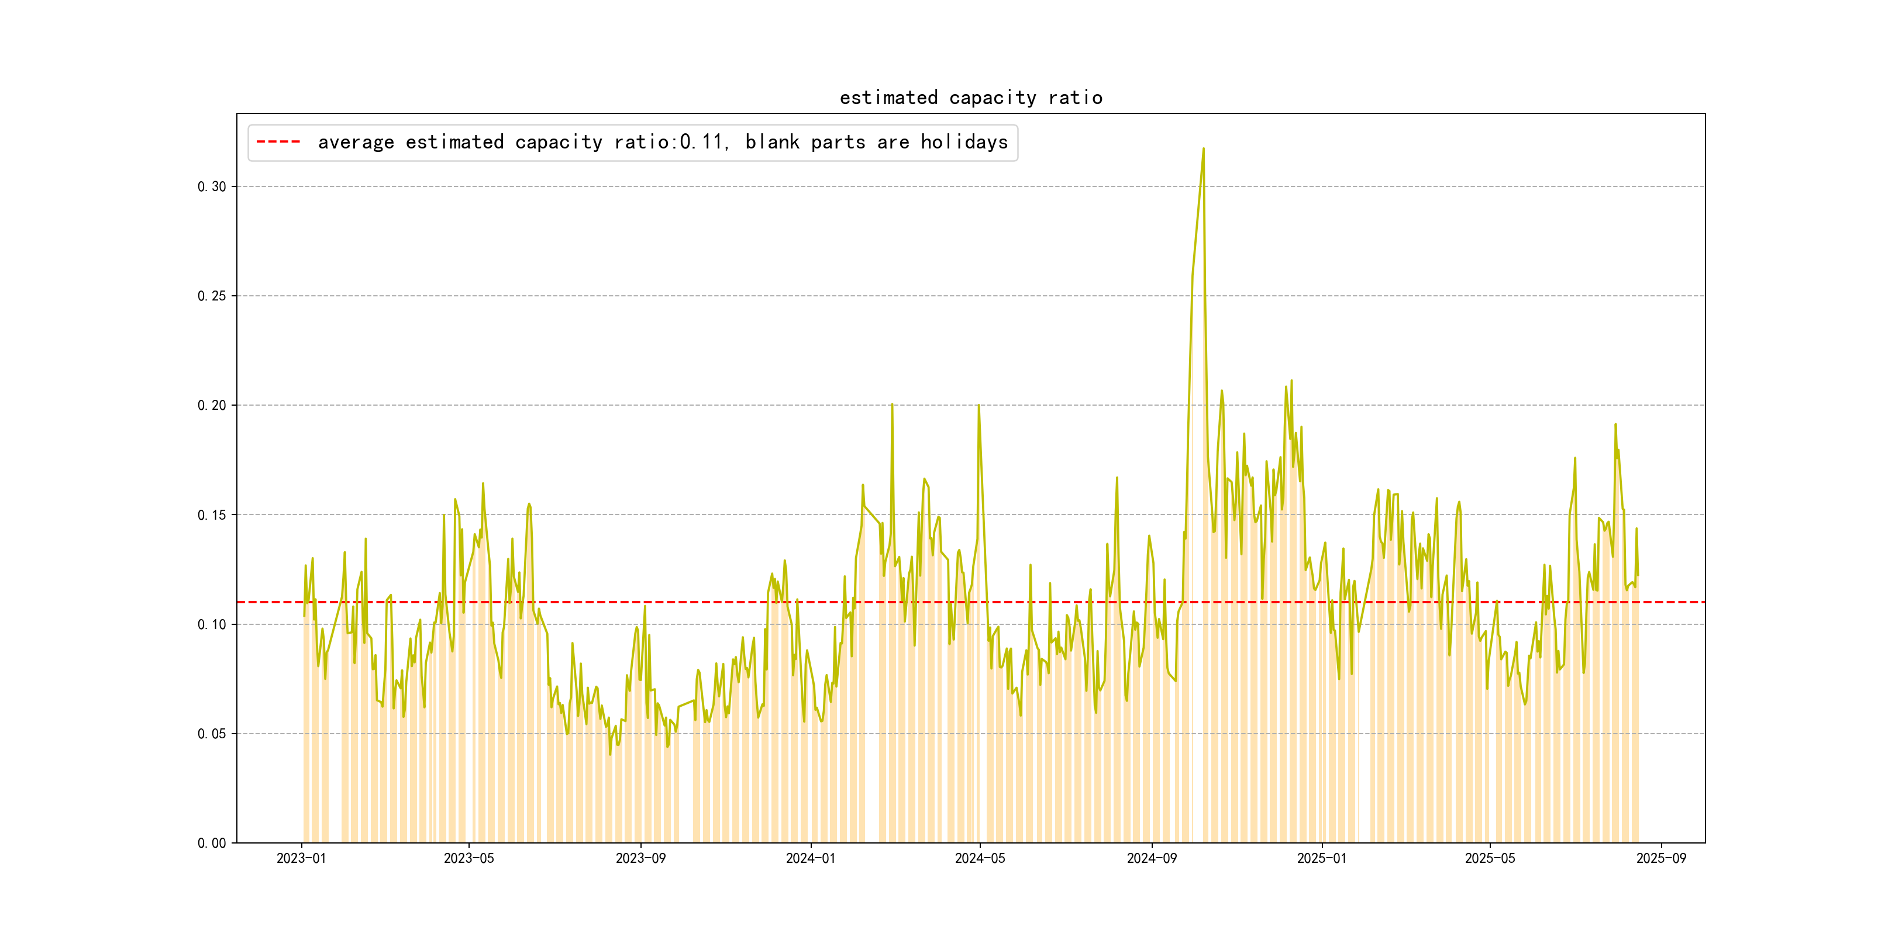Click the 0.15 y-axis tick label
Viewport: 1895px width, 947px height.
211,516
